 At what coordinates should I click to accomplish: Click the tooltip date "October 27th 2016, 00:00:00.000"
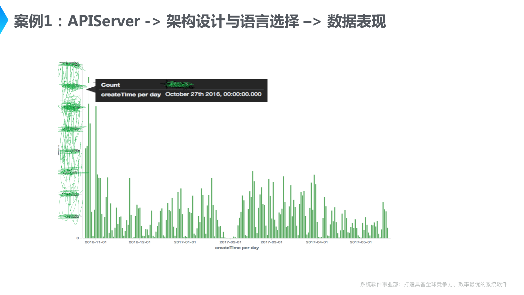point(213,94)
